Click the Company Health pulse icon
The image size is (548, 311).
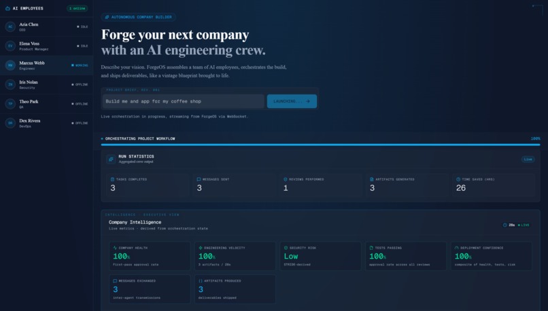point(115,248)
